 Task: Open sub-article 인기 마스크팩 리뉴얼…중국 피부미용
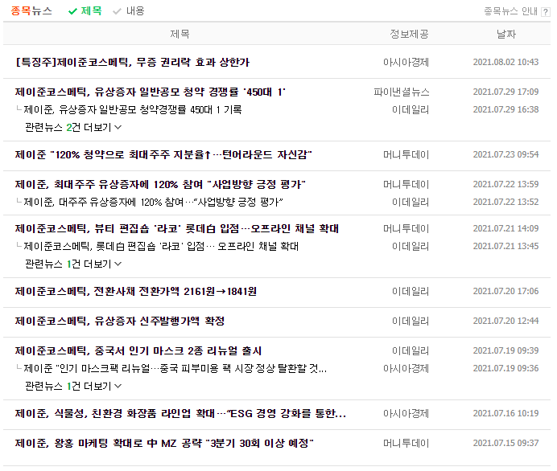click(x=175, y=368)
